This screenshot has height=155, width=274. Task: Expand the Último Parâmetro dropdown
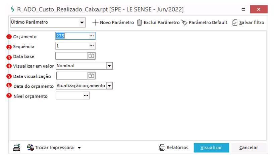coord(81,23)
